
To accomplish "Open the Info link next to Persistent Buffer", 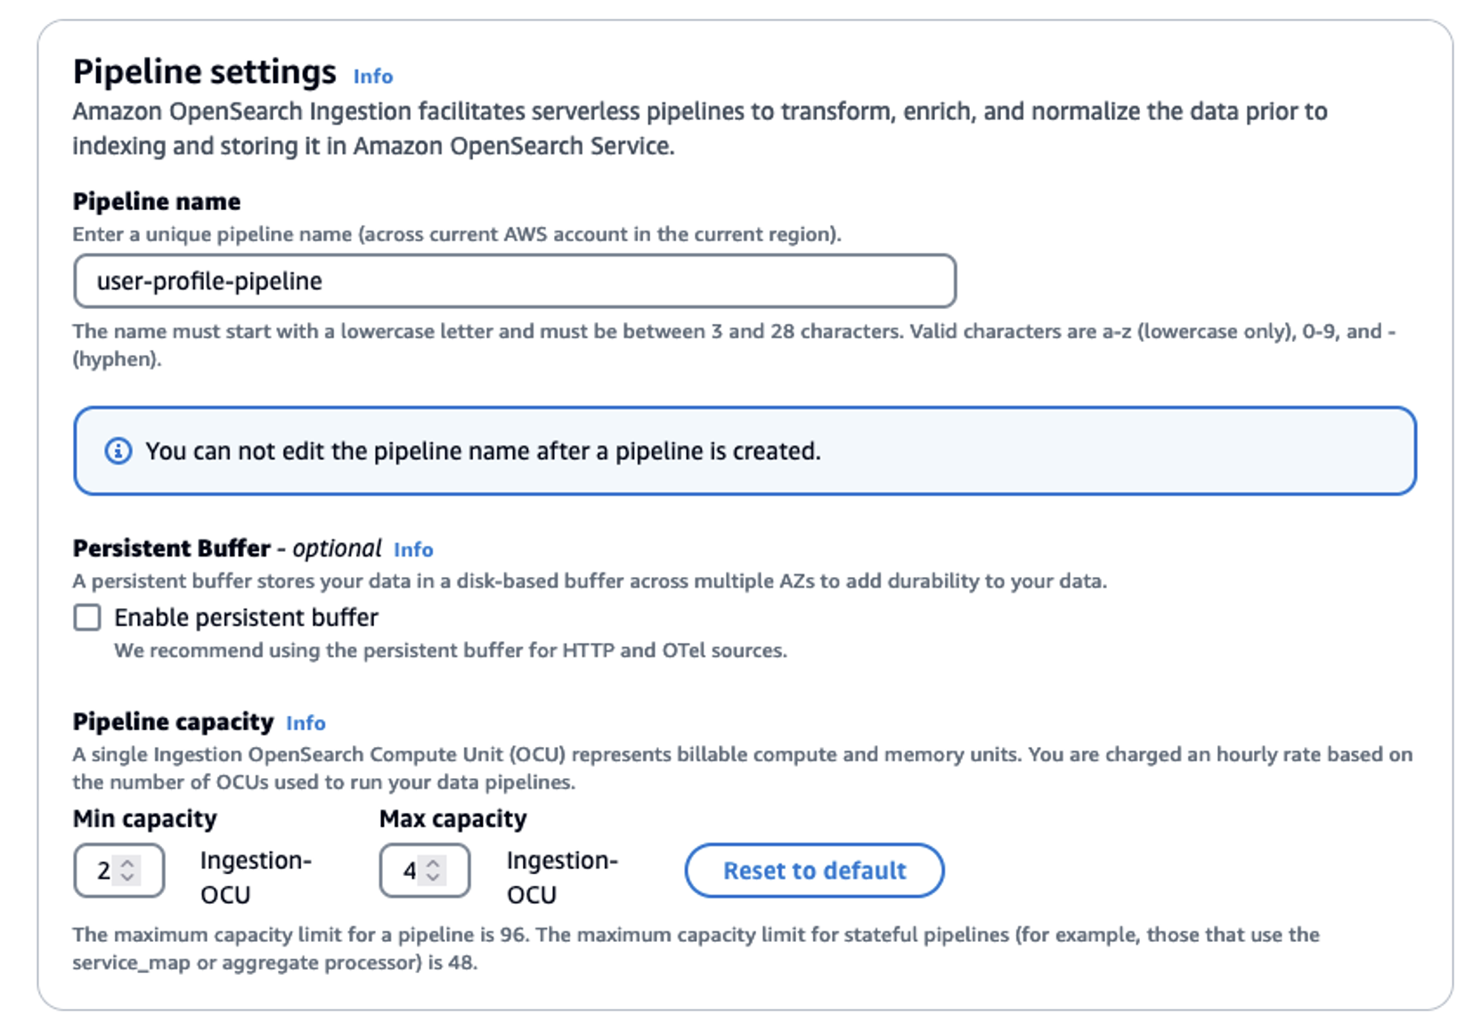I will [x=413, y=549].
